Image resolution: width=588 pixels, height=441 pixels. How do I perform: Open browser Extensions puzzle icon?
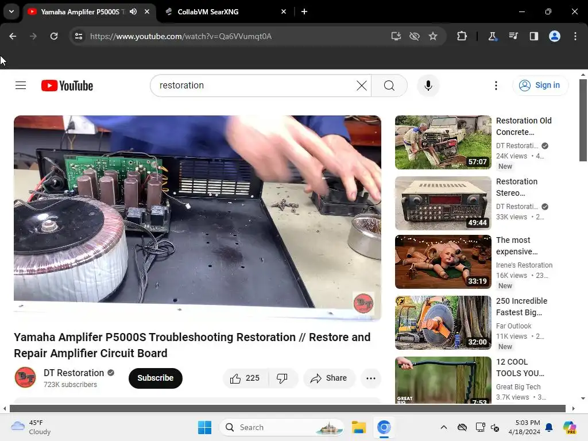[x=462, y=36]
